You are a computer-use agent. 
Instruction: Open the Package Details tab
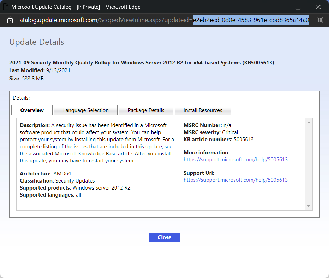[x=146, y=110]
